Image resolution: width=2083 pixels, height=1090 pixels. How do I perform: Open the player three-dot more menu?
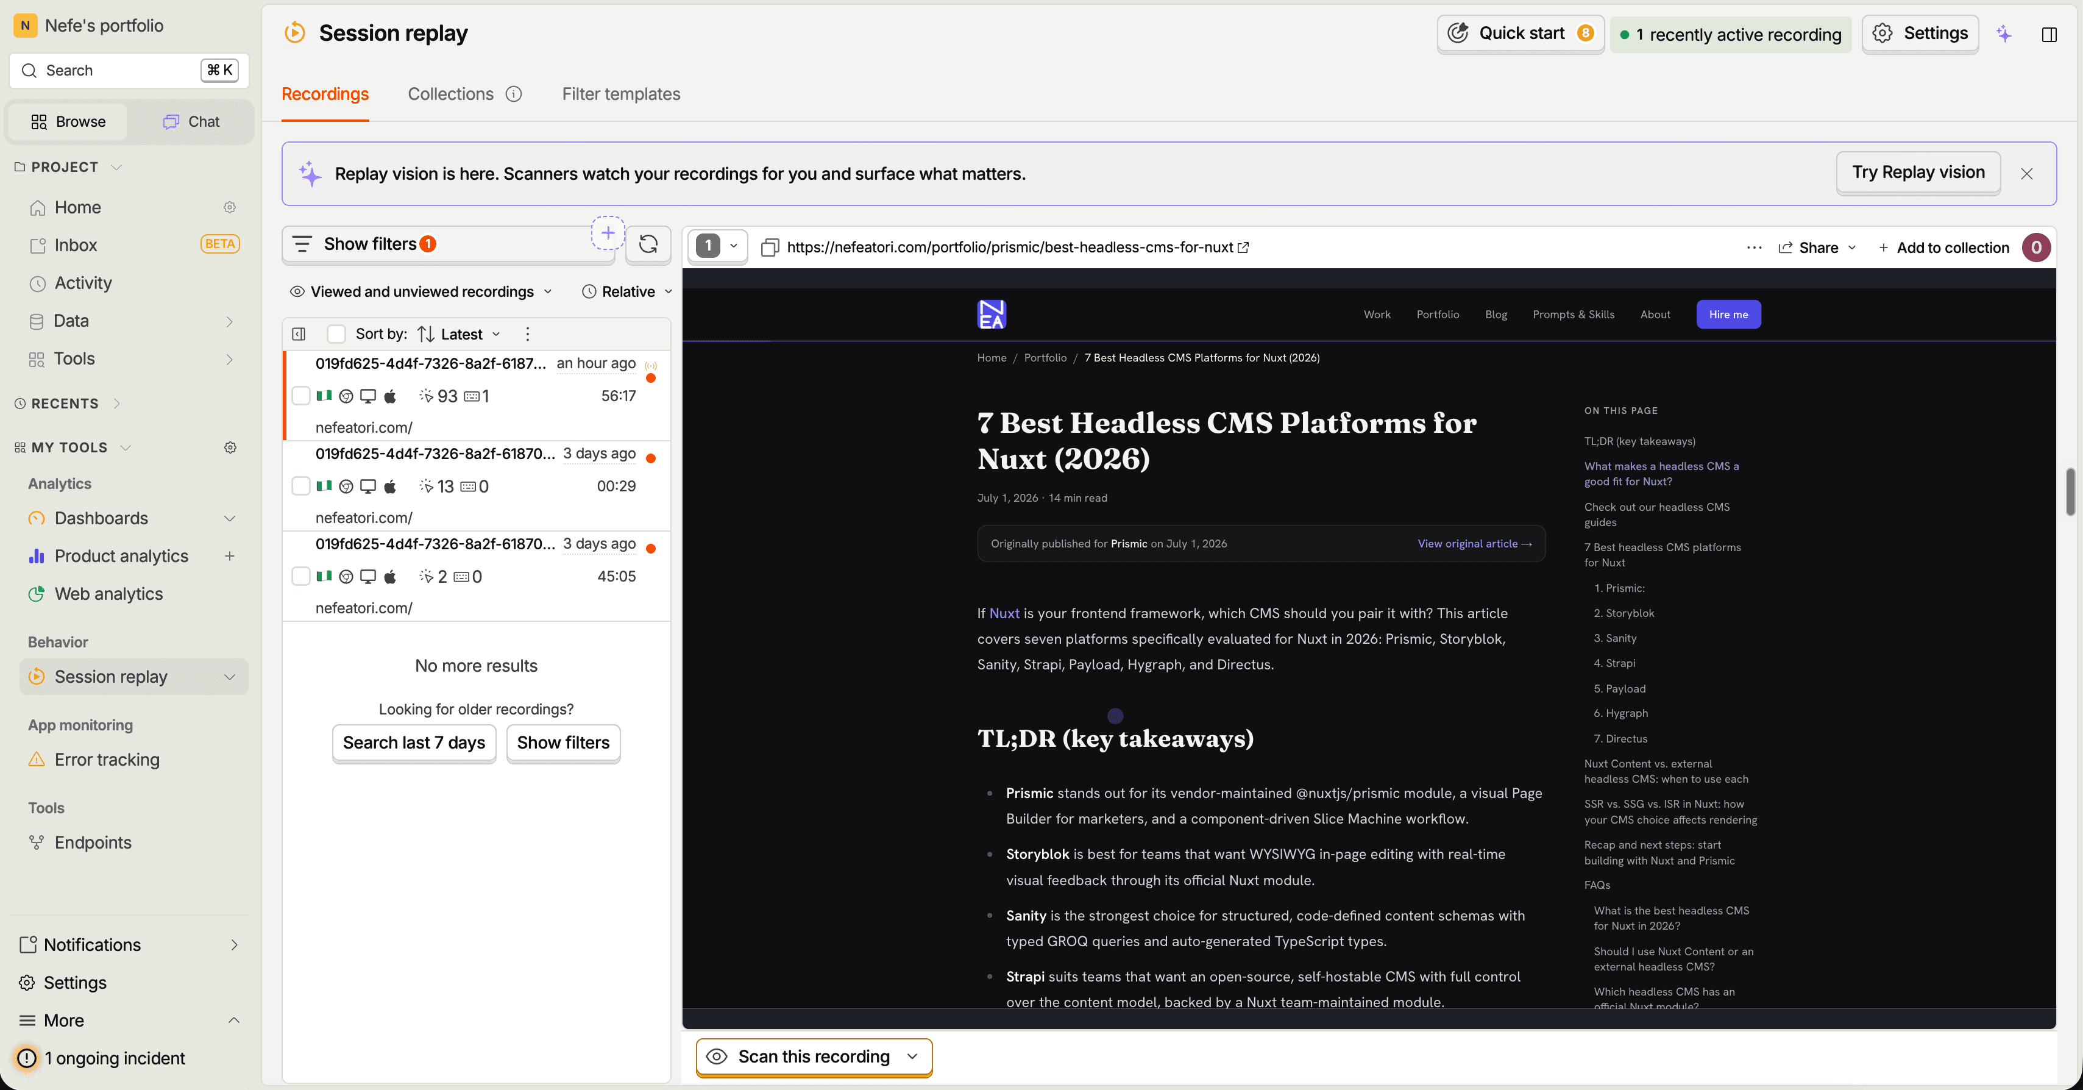click(x=1754, y=248)
